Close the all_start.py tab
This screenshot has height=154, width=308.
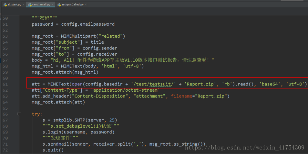click(23, 5)
